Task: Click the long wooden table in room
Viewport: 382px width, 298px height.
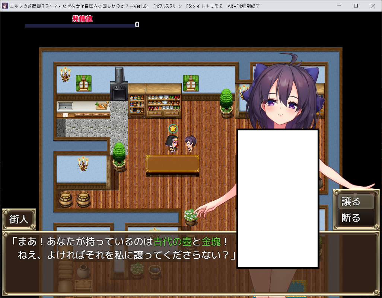Action: [172, 165]
